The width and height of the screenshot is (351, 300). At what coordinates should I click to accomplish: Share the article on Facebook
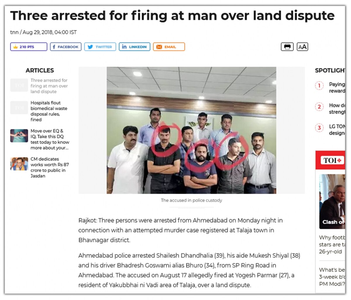tap(66, 47)
